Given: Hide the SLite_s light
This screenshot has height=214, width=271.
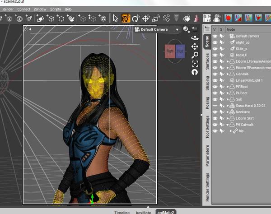Looking at the screenshot, I should click(x=215, y=49).
